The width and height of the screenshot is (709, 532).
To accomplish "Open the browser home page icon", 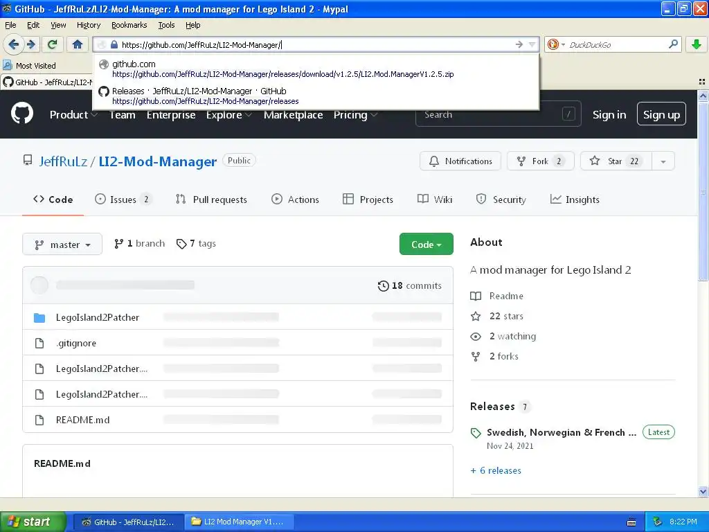I will coord(78,44).
